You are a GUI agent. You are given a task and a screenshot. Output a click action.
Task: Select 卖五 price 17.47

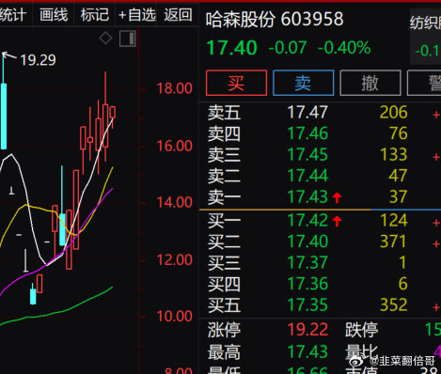pyautogui.click(x=307, y=112)
